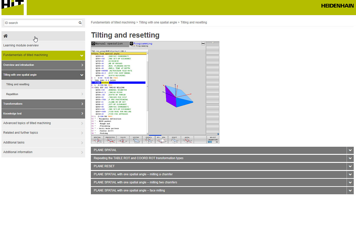Click the ID search input field
Viewport: 356px width, 227px height.
[x=41, y=23]
